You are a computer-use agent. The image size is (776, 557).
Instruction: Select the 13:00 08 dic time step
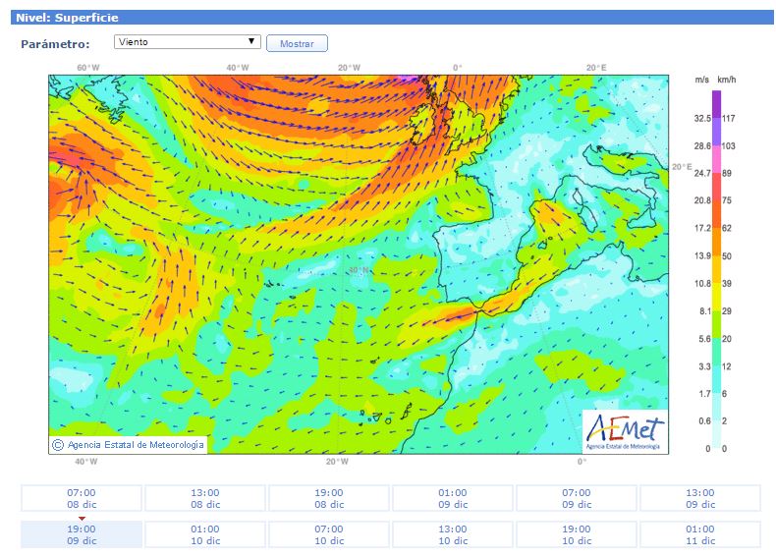205,498
